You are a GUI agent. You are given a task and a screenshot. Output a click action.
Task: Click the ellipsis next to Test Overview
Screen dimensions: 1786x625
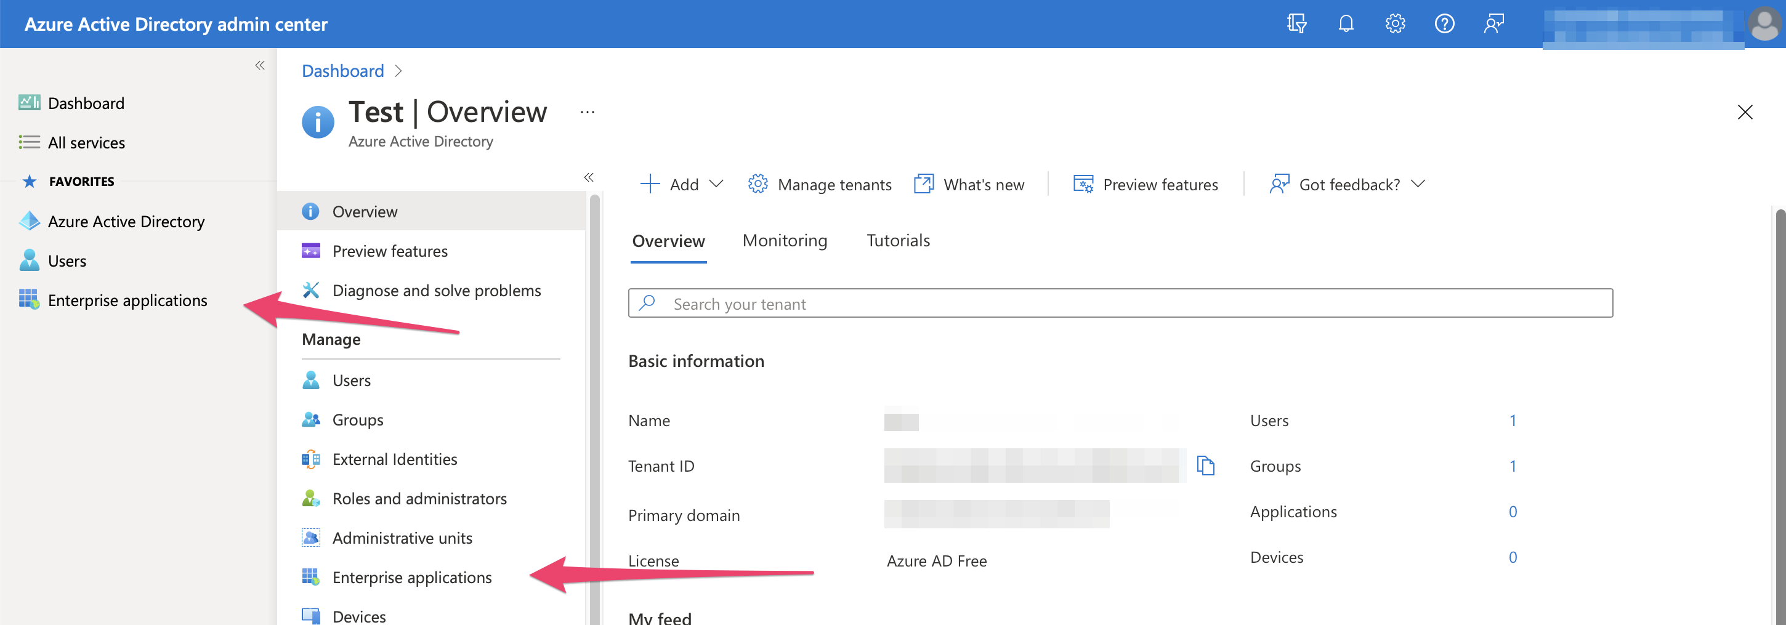point(588,112)
